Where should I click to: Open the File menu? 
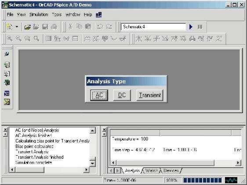(x=10, y=14)
